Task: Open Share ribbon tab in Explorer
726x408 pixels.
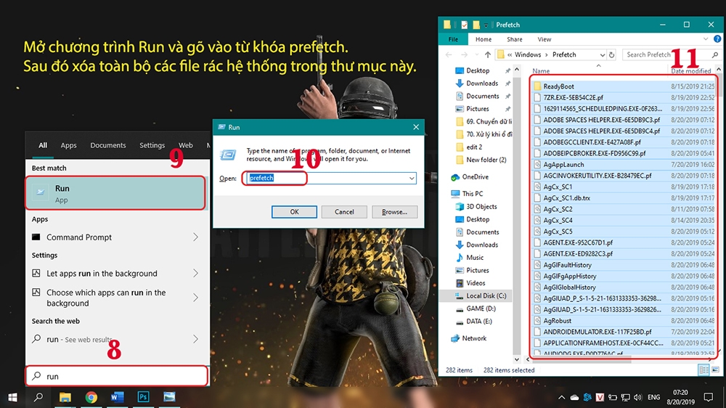Action: [x=515, y=39]
